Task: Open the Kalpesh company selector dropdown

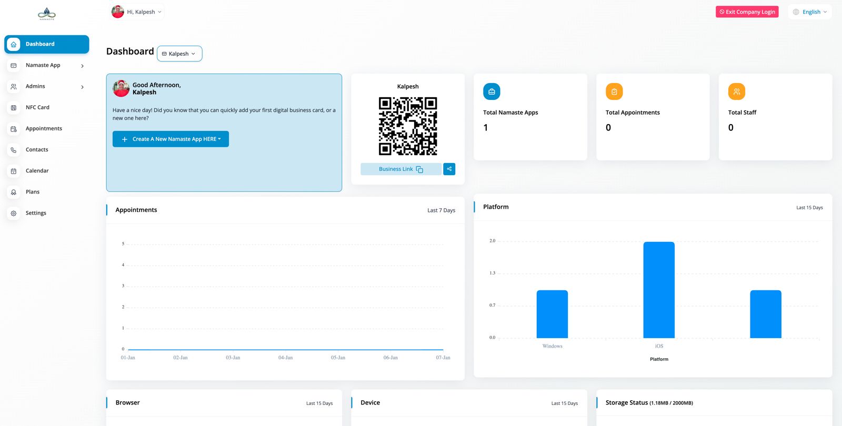Action: click(179, 54)
